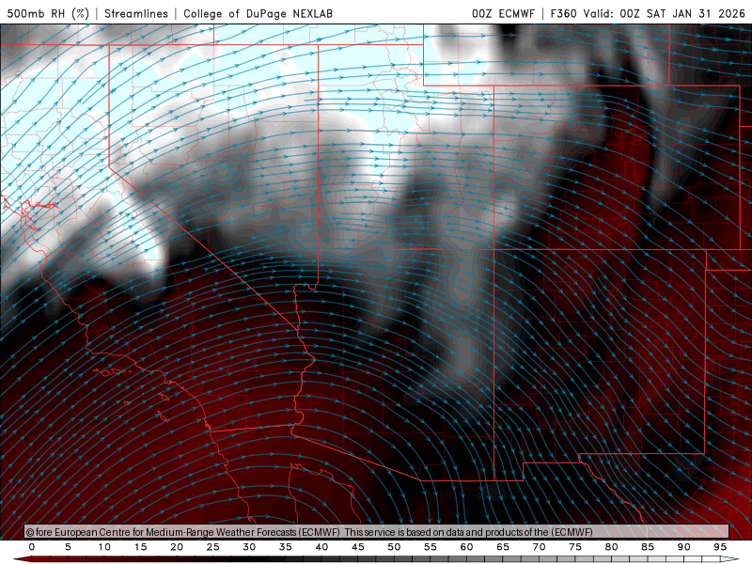Select the "00Z ECMWF" model run label
This screenshot has height=564, width=752.
tap(503, 13)
